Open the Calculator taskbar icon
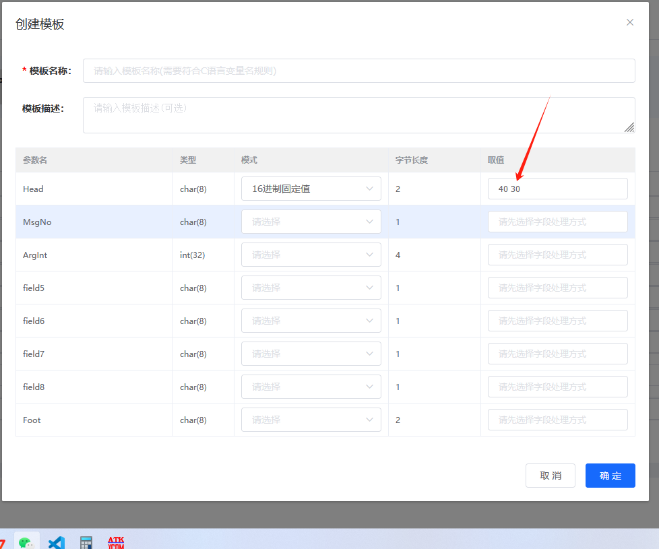This screenshot has height=549, width=659. pyautogui.click(x=86, y=542)
